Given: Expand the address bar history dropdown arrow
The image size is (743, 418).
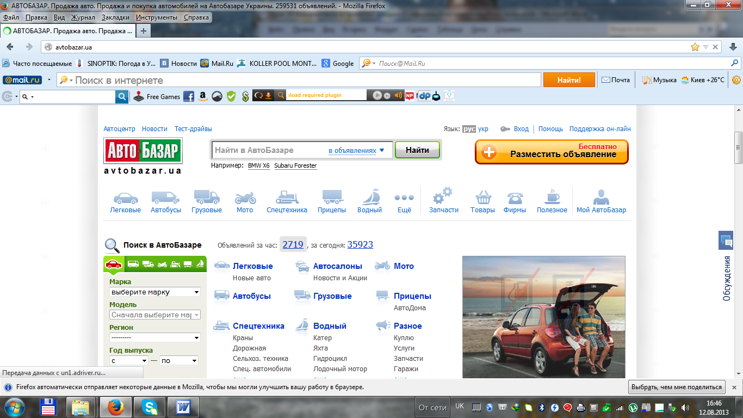Looking at the screenshot, I should [x=705, y=47].
